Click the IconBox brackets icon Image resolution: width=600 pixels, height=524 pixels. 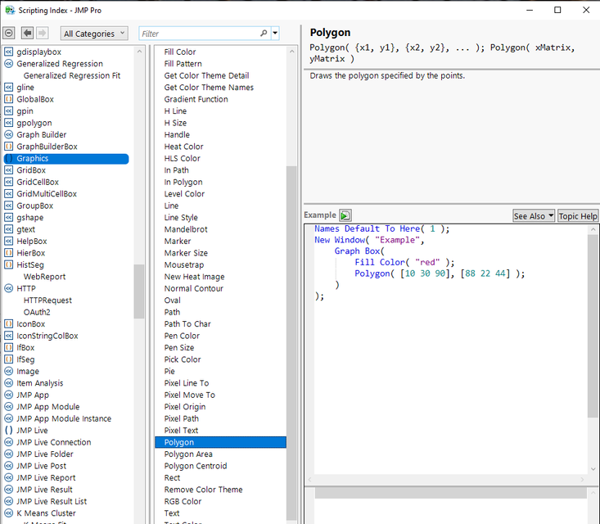[8, 324]
